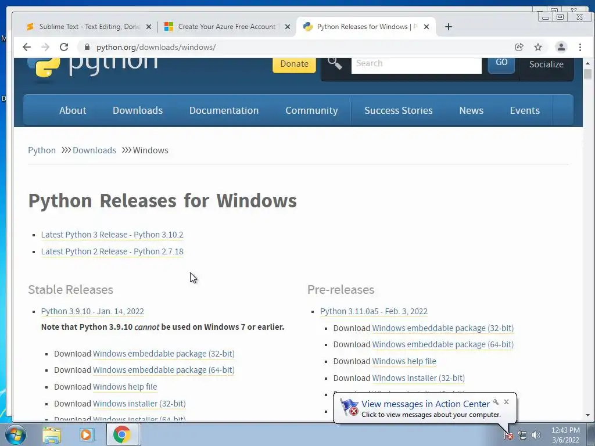The height and width of the screenshot is (446, 595).
Task: Click the Action Center flag tray icon
Action: pos(508,435)
